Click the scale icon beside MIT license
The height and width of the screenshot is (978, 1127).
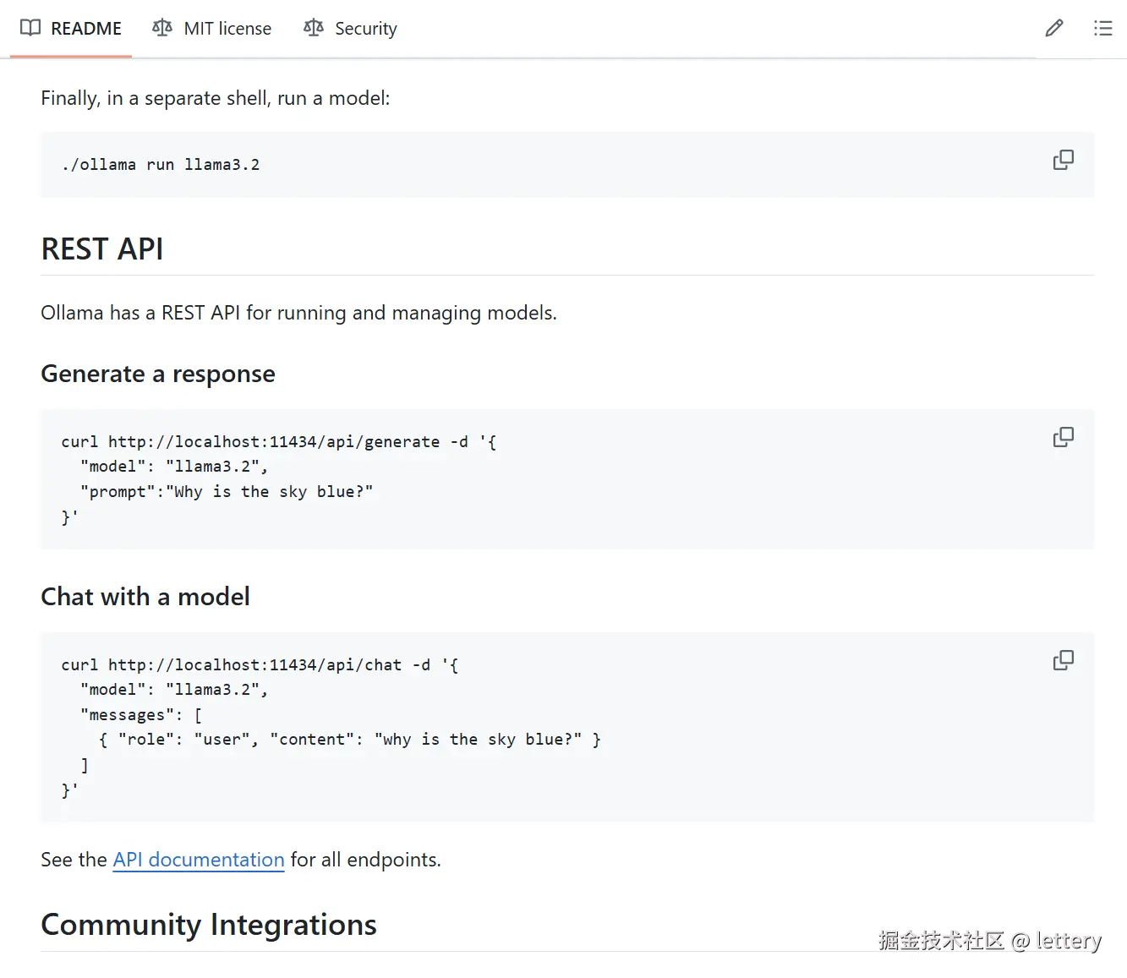[162, 28]
